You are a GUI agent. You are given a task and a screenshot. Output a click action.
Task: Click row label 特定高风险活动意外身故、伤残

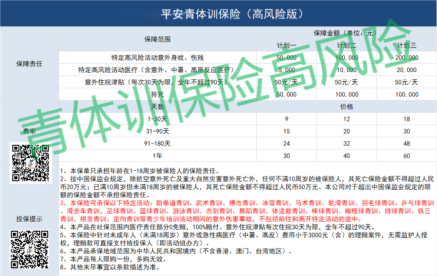(x=157, y=58)
